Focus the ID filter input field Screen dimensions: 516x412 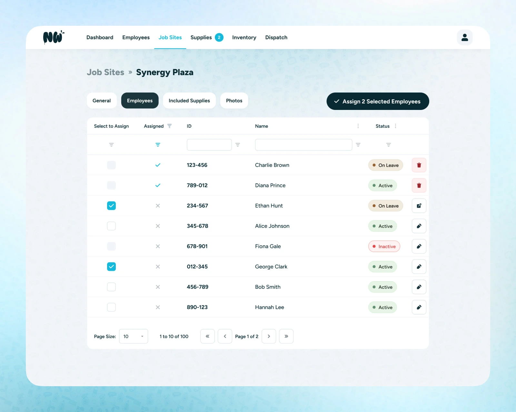pyautogui.click(x=209, y=145)
